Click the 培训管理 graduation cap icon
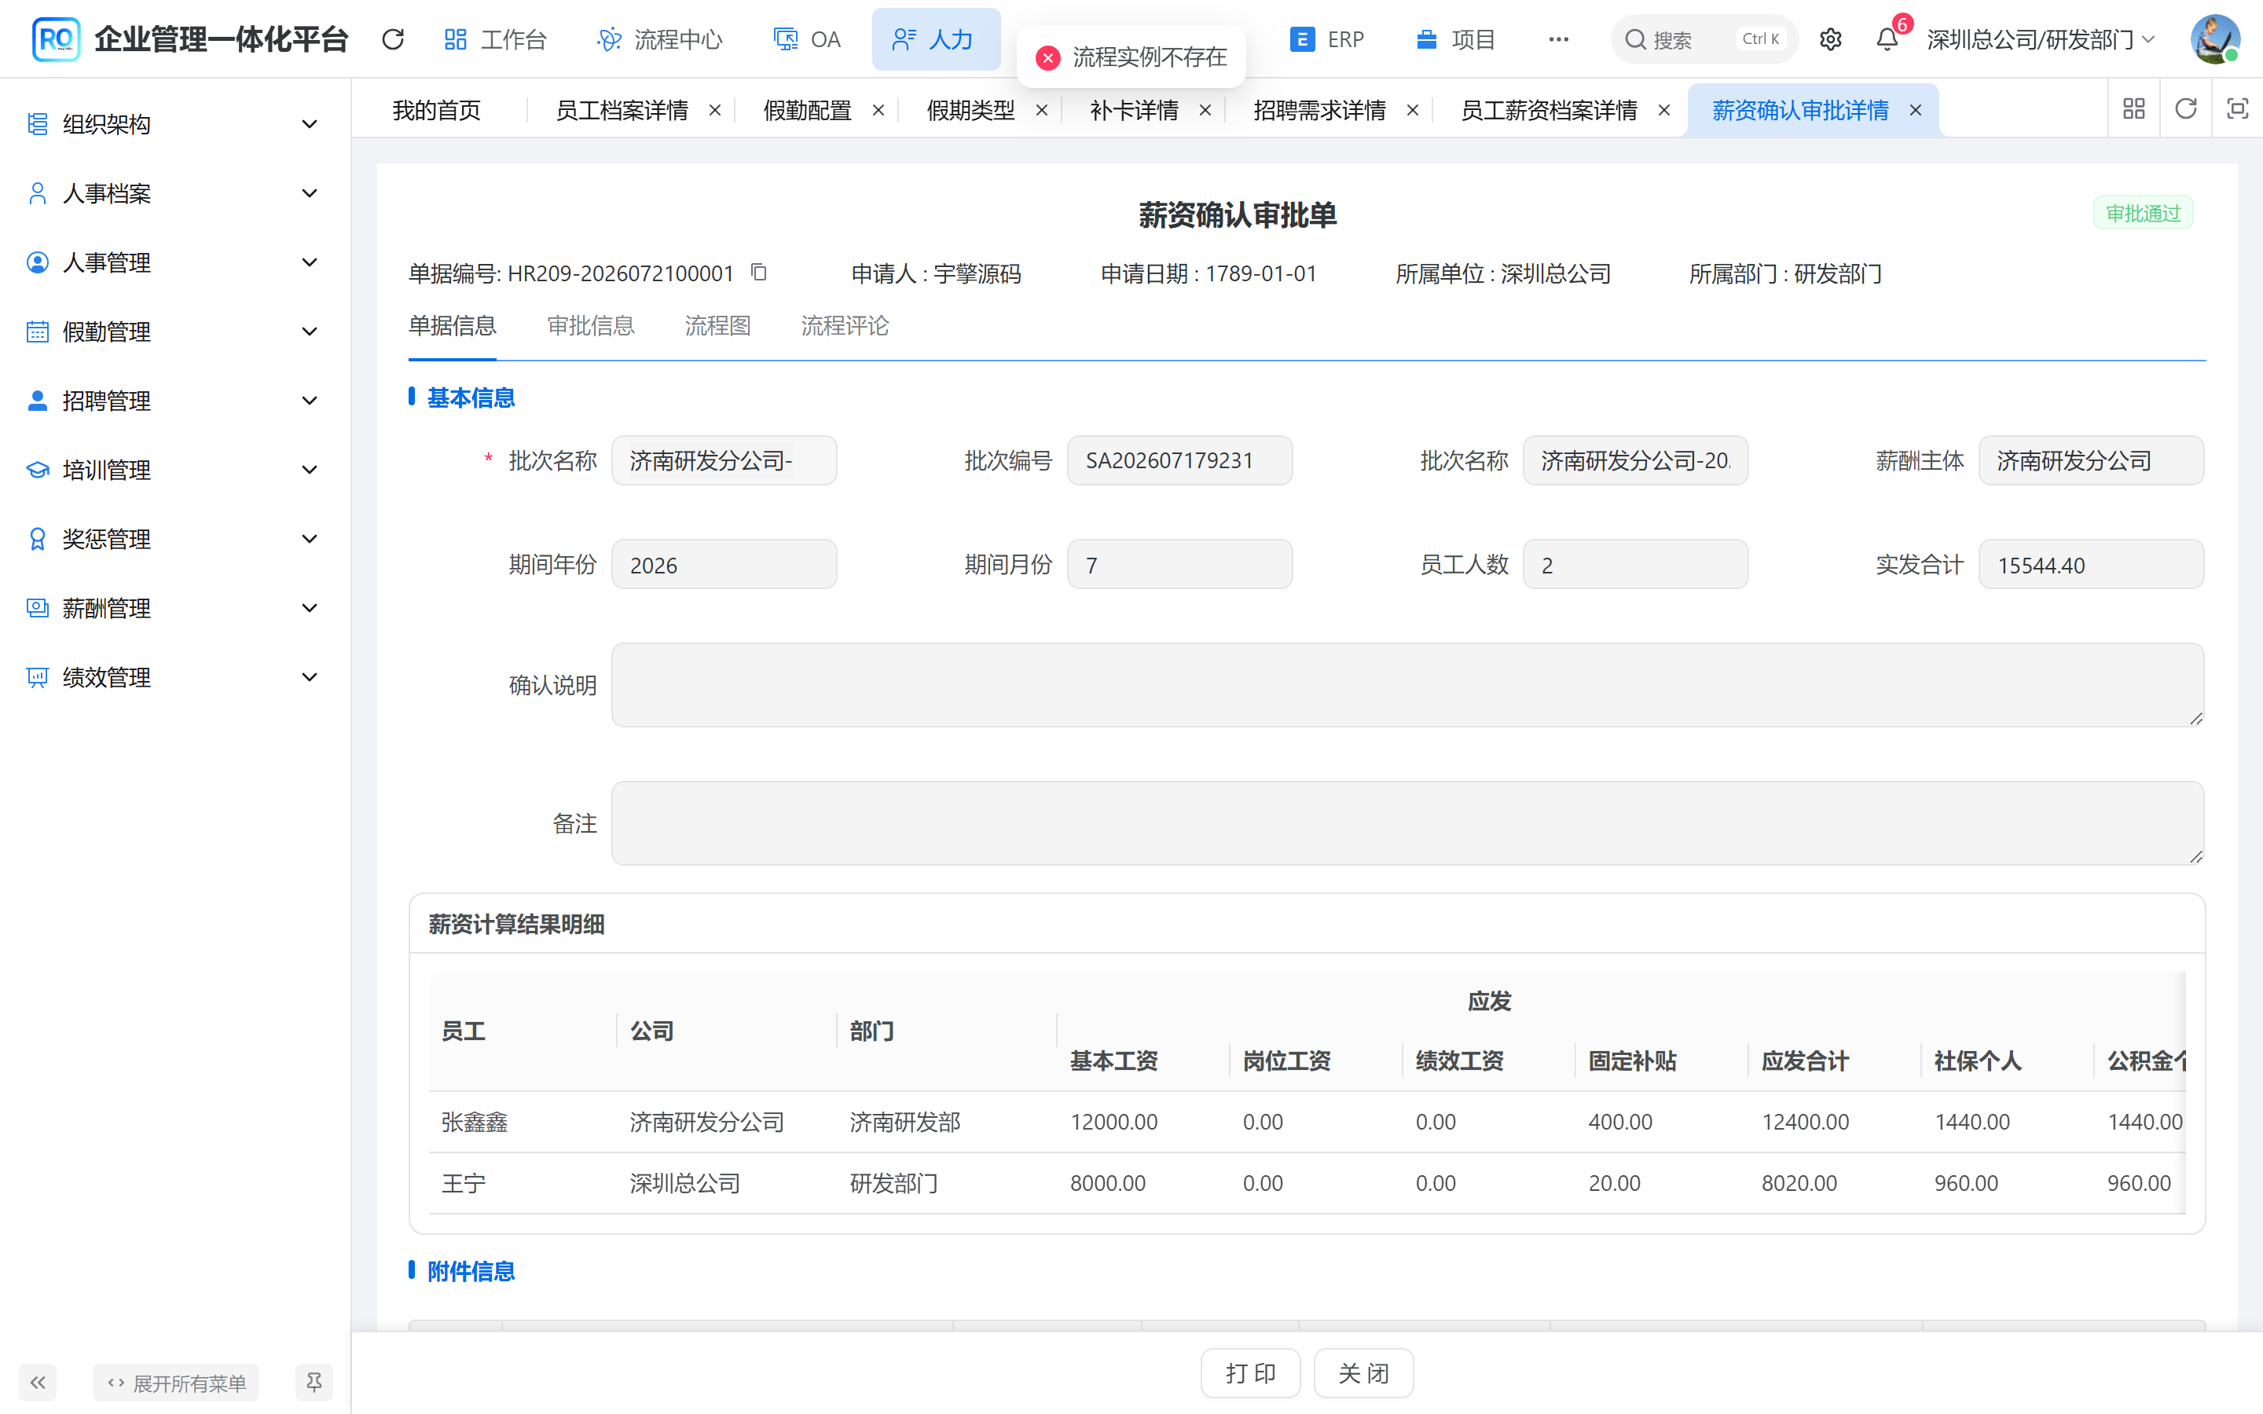The width and height of the screenshot is (2263, 1414). click(x=38, y=471)
